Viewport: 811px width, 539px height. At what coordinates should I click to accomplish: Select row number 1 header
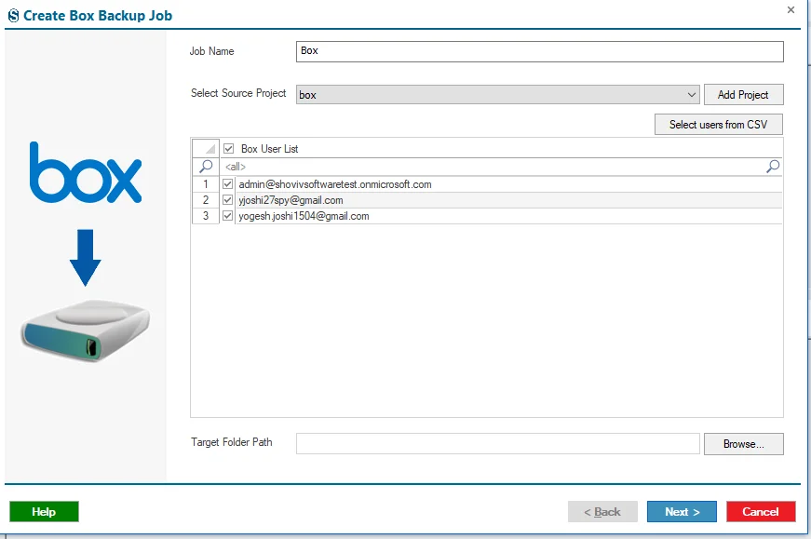coord(206,184)
